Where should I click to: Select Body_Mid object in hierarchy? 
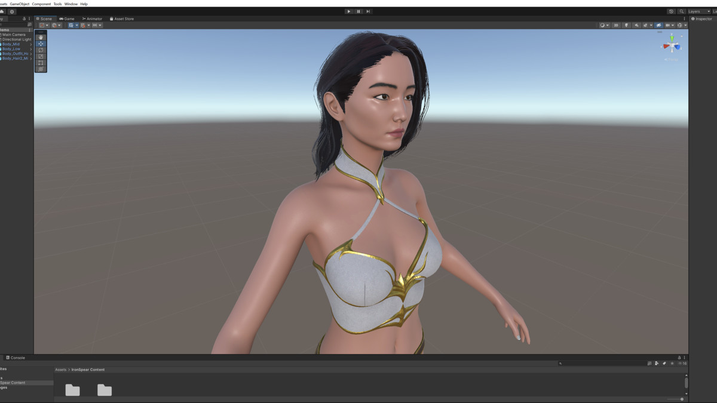(x=11, y=44)
